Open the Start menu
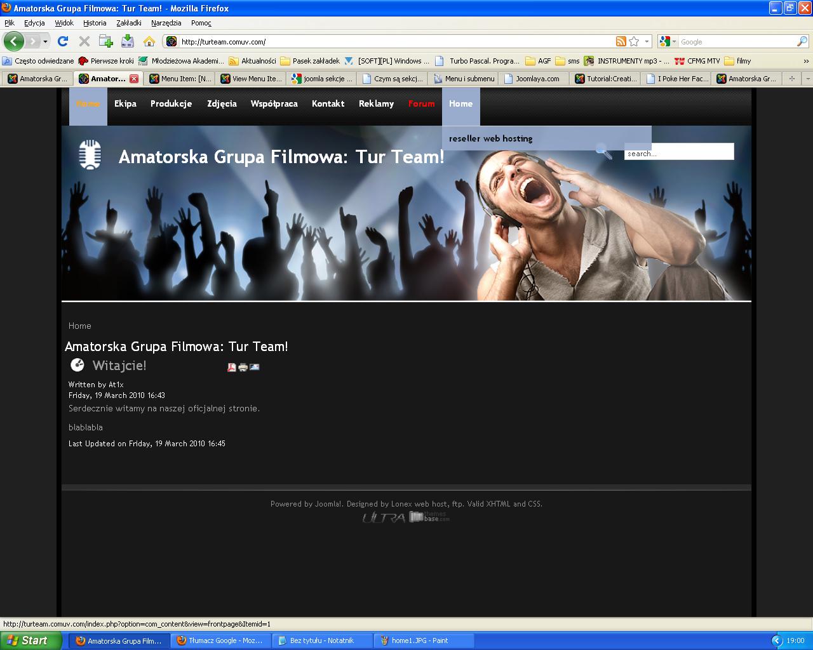Image resolution: width=813 pixels, height=650 pixels. (30, 640)
